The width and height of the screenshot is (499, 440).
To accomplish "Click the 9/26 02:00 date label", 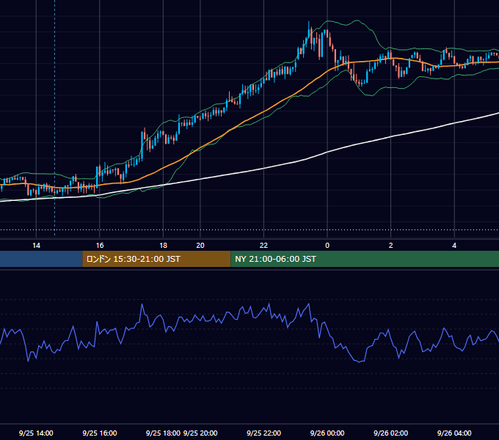I will pyautogui.click(x=391, y=433).
